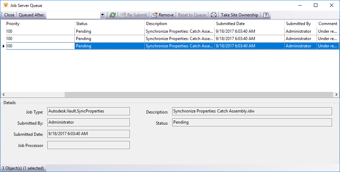Click Reset to Queue button
Screen dimensions: 340x172
tap(192, 15)
